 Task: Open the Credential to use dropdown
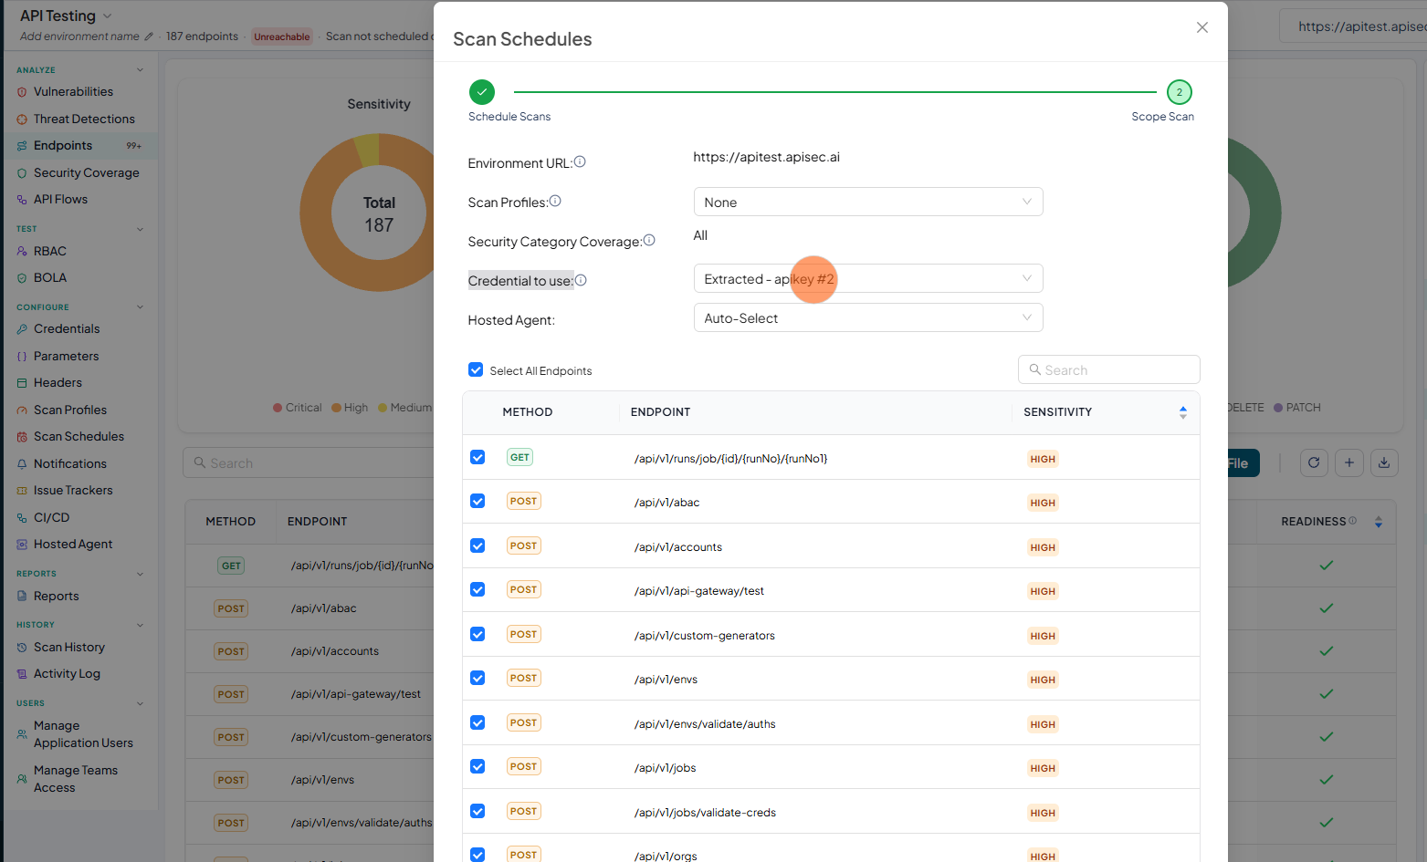tap(868, 278)
